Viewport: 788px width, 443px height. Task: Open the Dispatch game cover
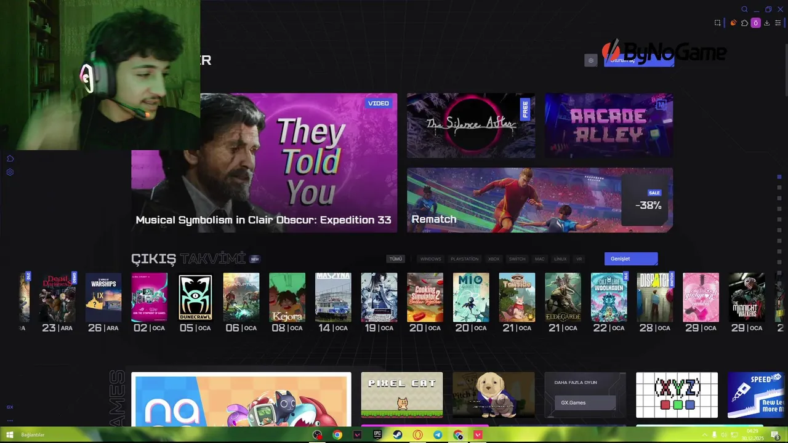(655, 298)
